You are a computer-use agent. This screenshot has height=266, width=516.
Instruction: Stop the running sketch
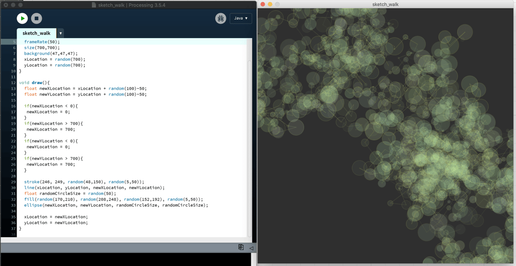coord(37,19)
